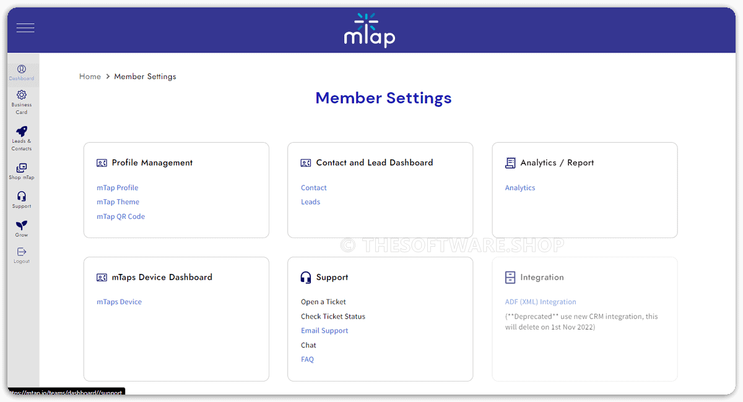This screenshot has height=402, width=743.
Task: Open the Analytics link
Action: click(520, 188)
